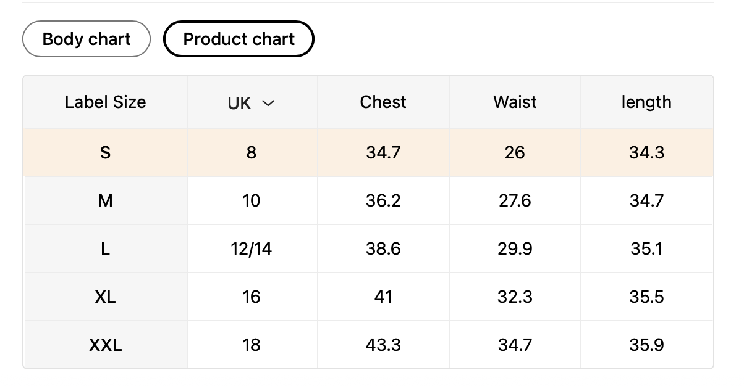The width and height of the screenshot is (744, 386).
Task: Click the chevron next to UK
Action: click(268, 103)
